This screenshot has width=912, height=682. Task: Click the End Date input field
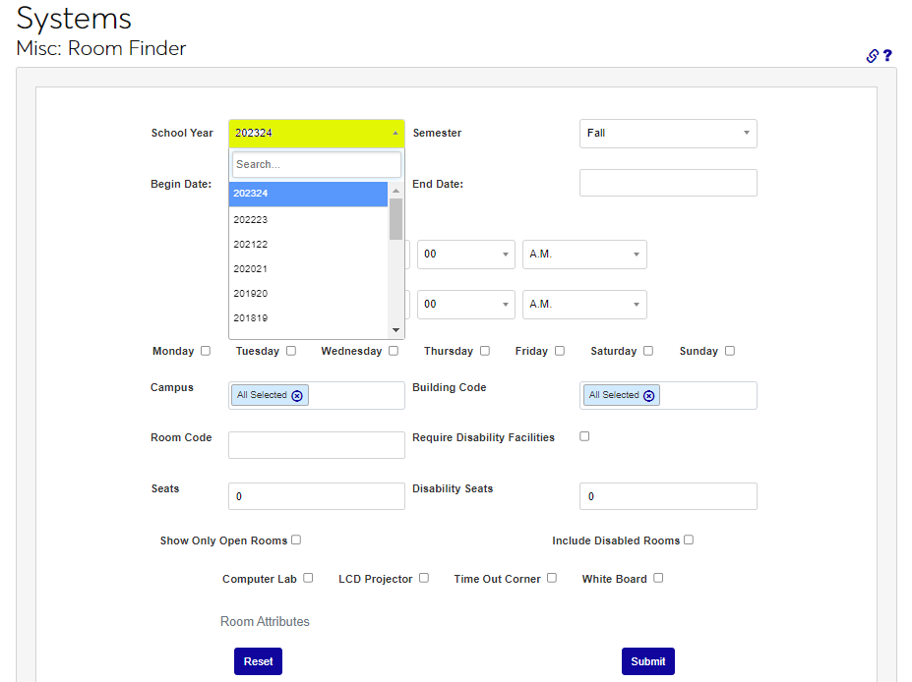(668, 183)
